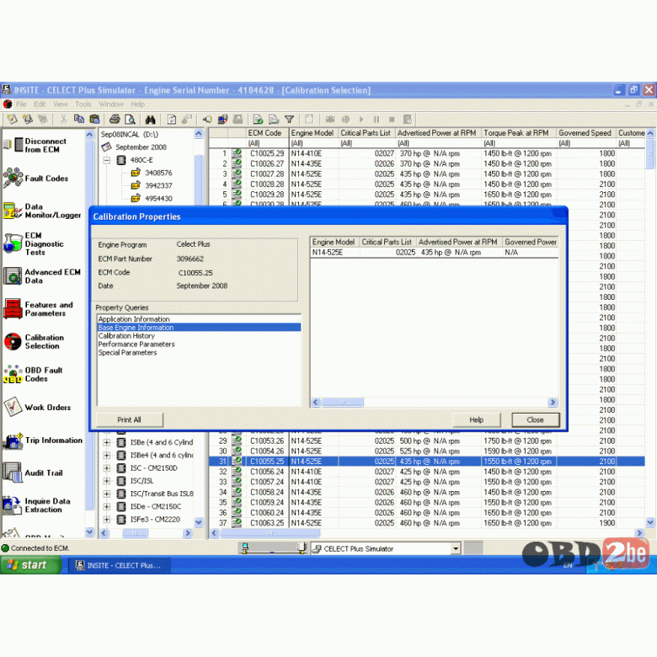Open the Window menu
This screenshot has height=657, width=657.
tap(111, 104)
